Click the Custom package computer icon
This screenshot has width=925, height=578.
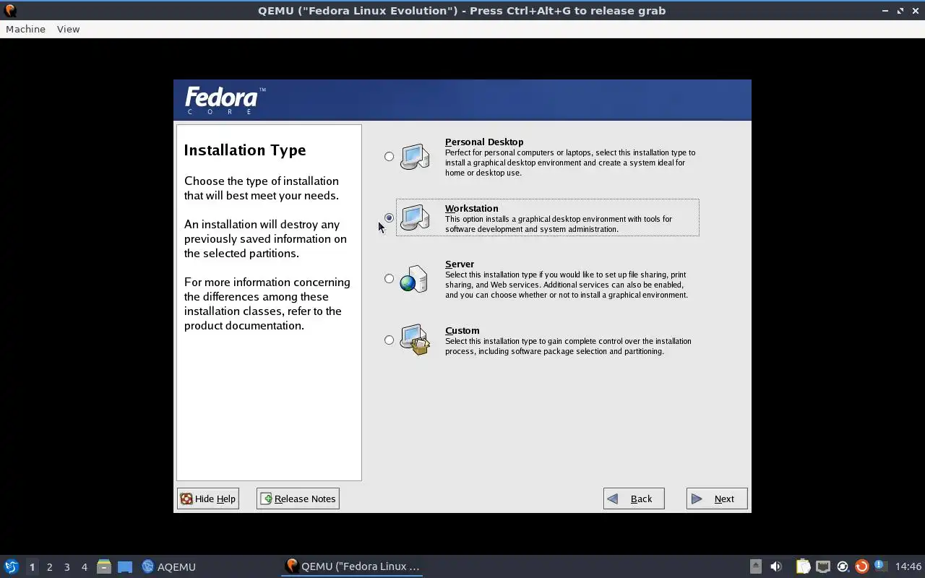point(415,340)
